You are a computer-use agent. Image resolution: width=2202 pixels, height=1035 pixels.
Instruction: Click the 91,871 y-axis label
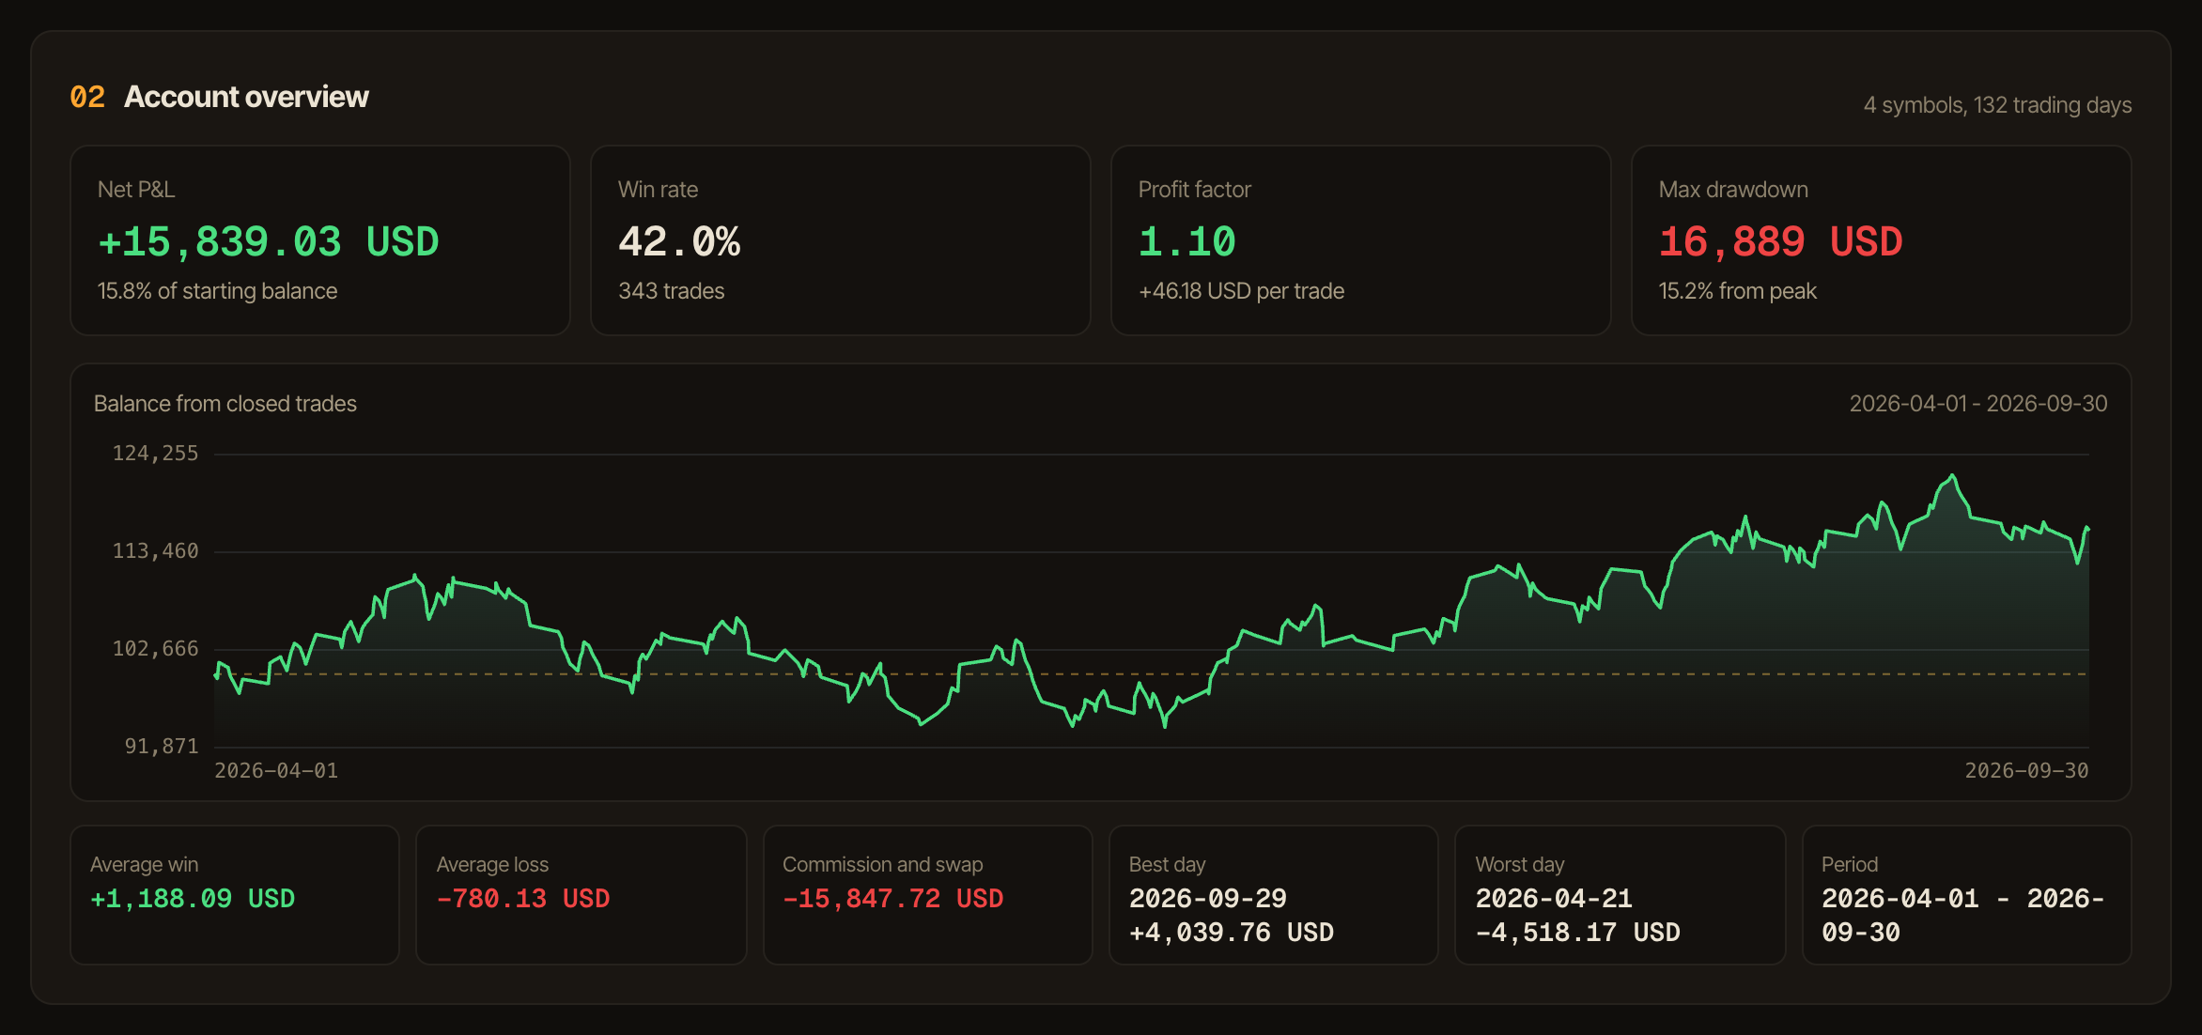(162, 747)
